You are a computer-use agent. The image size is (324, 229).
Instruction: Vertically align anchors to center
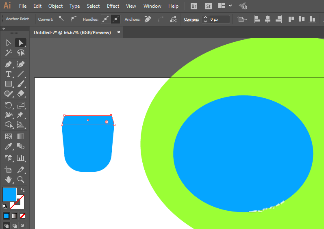(x=302, y=19)
